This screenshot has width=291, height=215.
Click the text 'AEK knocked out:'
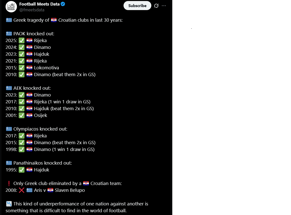point(32,88)
